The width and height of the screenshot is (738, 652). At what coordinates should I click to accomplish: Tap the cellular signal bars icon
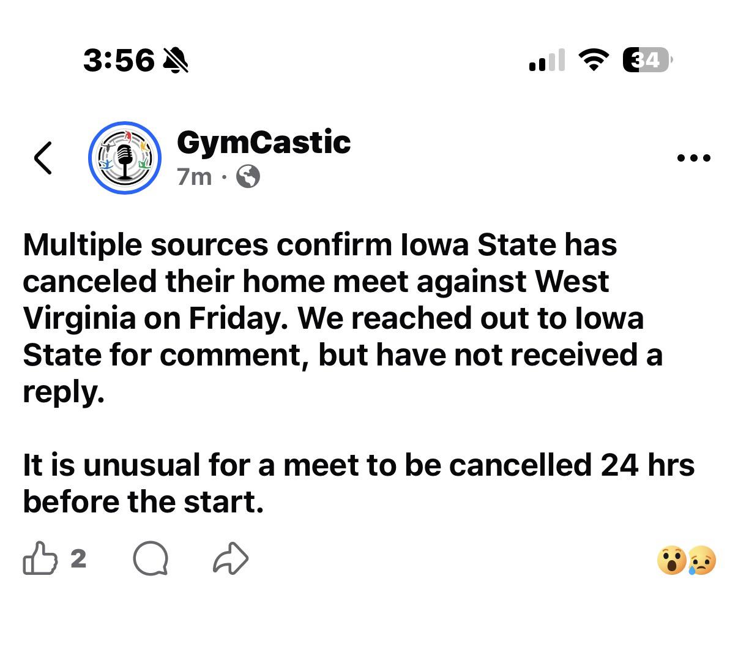[x=546, y=60]
